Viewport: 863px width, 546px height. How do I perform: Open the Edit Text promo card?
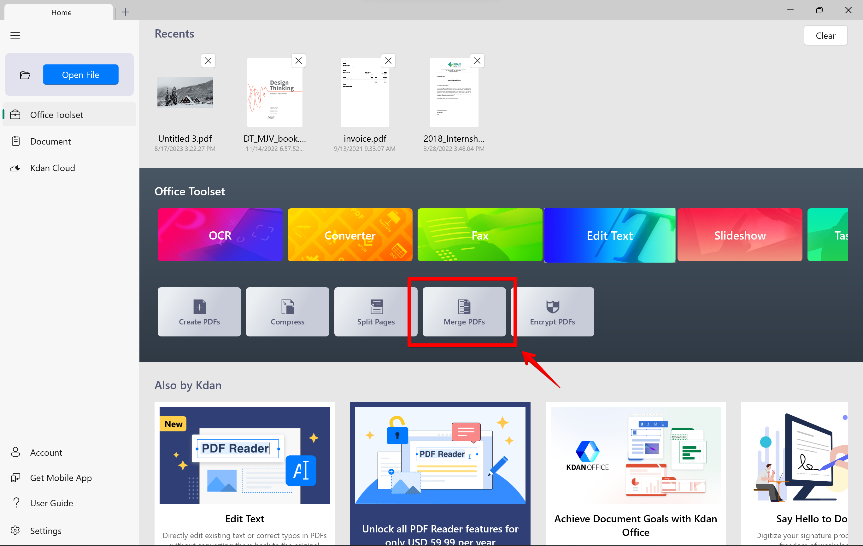pos(245,474)
